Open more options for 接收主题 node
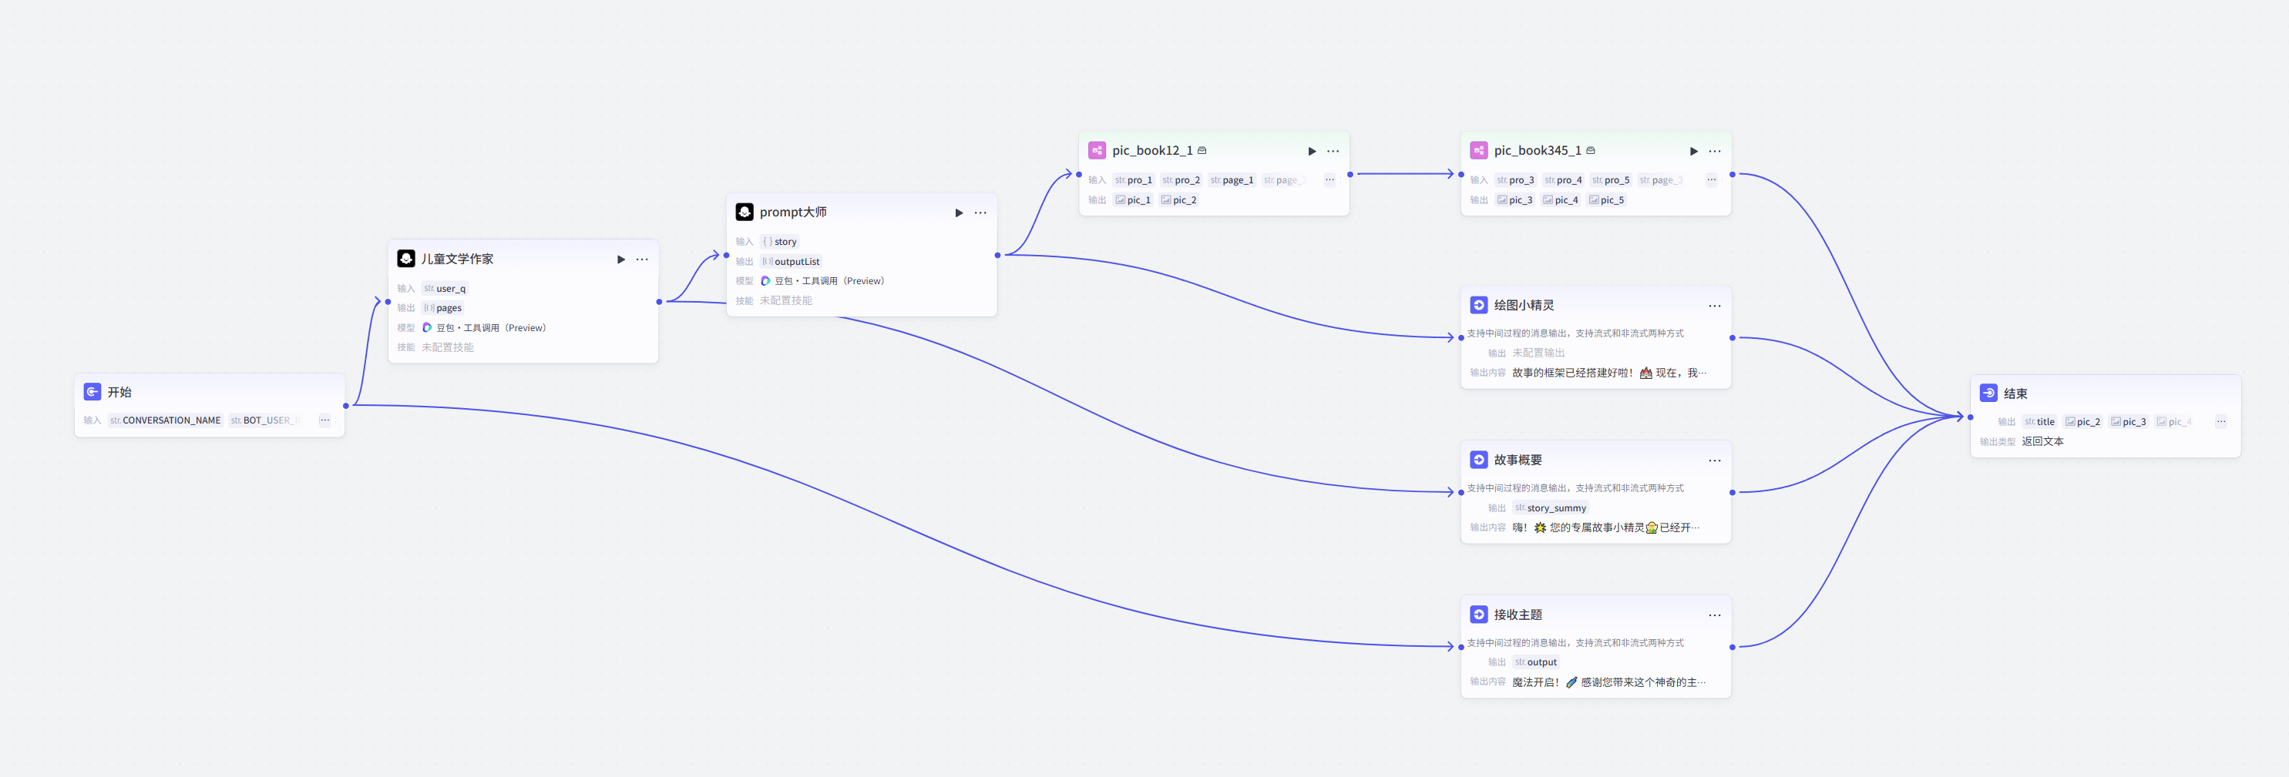The image size is (2289, 777). tap(1715, 615)
